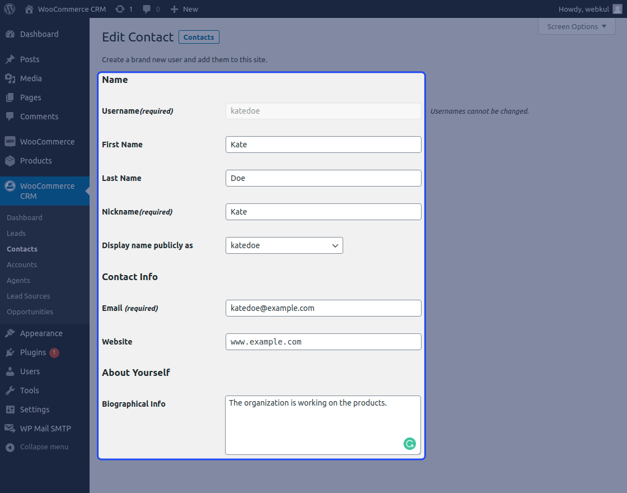Open the comments bubble icon in admin bar
Image resolution: width=627 pixels, height=493 pixels.
tap(147, 9)
